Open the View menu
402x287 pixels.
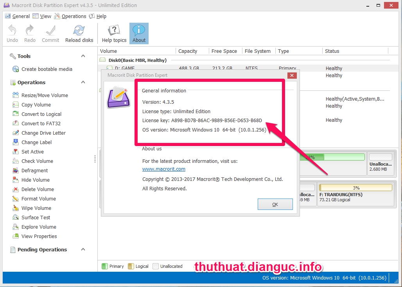(x=42, y=16)
